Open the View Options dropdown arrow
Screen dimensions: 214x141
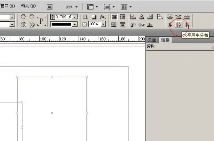coord(97,7)
